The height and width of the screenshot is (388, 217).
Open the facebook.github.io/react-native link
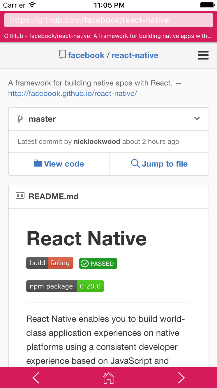point(73,93)
